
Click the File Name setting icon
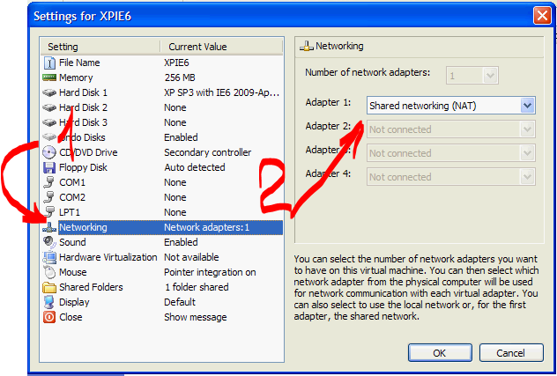coord(49,63)
